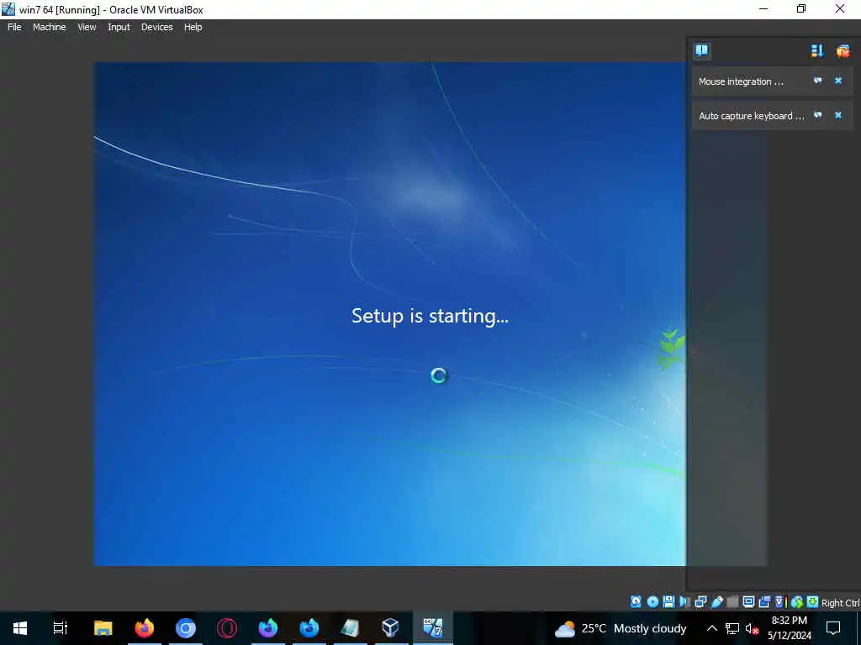Viewport: 861px width, 645px height.
Task: Click the VirtualBox title bar app icon
Action: (8, 8)
